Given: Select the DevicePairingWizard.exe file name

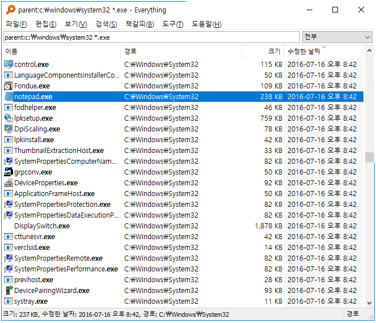Looking at the screenshot, I should pos(52,290).
